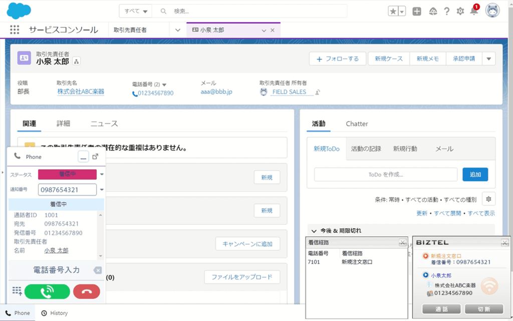View contact hierarchy icon next to 小泉 太郎
The image size is (513, 321).
click(77, 61)
